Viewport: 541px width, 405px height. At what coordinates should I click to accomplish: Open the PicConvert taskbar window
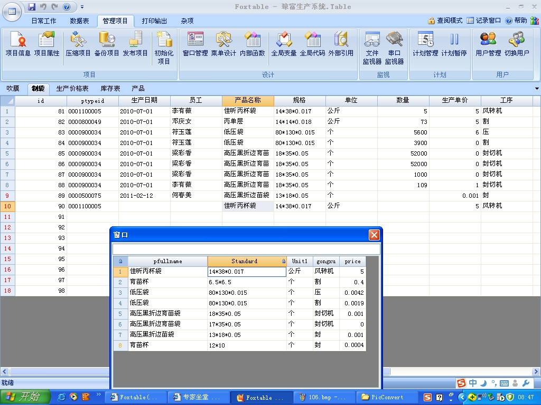click(x=387, y=398)
